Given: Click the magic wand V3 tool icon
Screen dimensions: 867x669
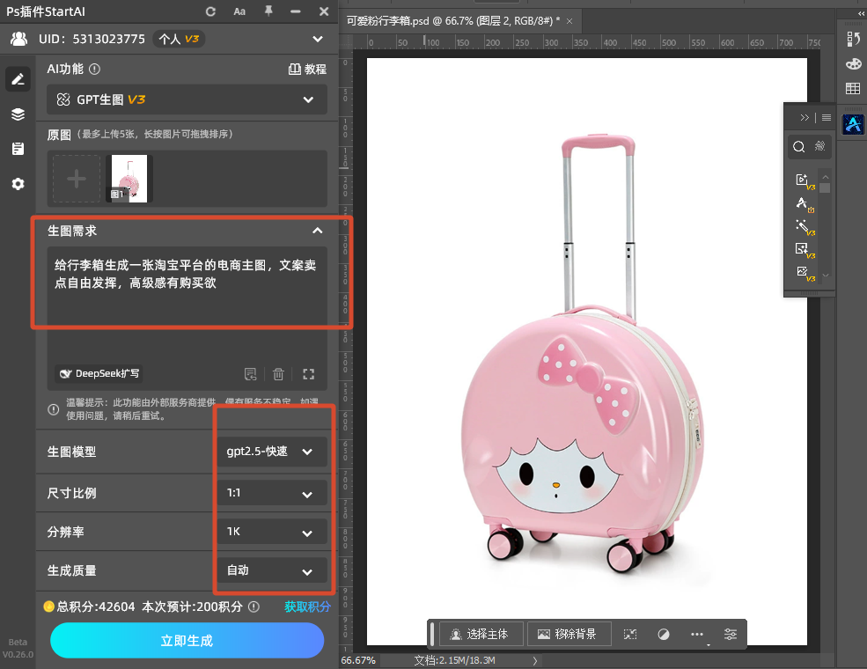Looking at the screenshot, I should click(804, 227).
